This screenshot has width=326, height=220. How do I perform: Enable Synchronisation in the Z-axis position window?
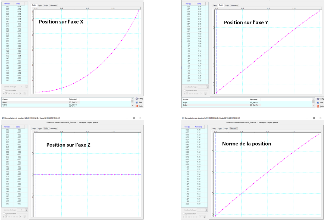[x=4, y=213]
